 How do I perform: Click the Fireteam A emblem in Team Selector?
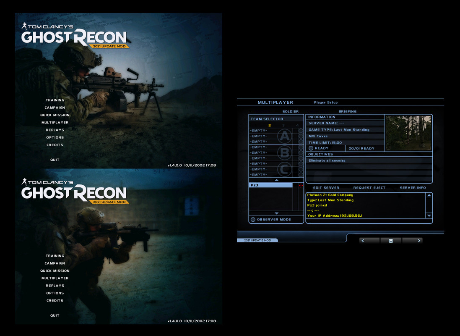click(x=284, y=136)
